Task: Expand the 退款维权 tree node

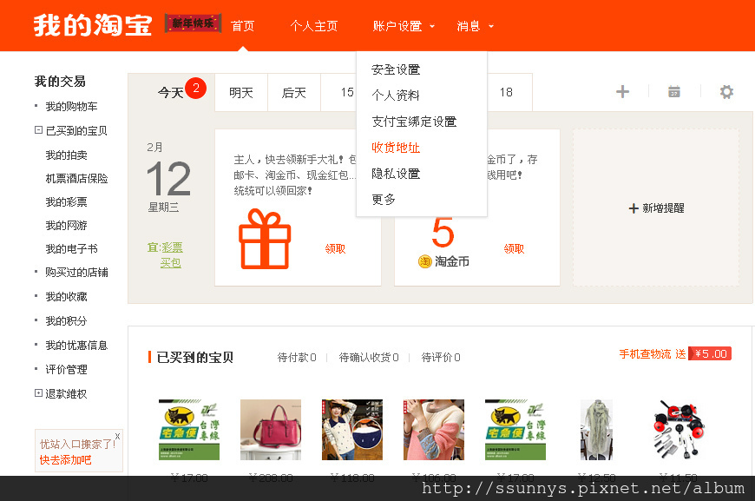Action: [38, 393]
